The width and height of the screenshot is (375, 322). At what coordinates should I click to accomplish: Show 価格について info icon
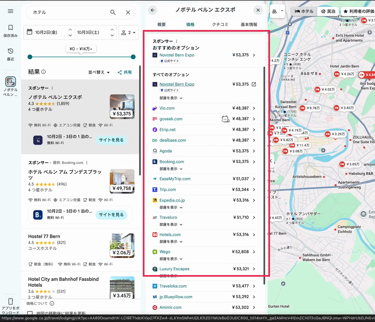pyautogui.click(x=52, y=303)
